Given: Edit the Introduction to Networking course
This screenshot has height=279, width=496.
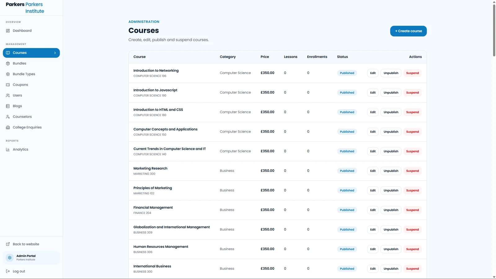Looking at the screenshot, I should click(x=373, y=73).
